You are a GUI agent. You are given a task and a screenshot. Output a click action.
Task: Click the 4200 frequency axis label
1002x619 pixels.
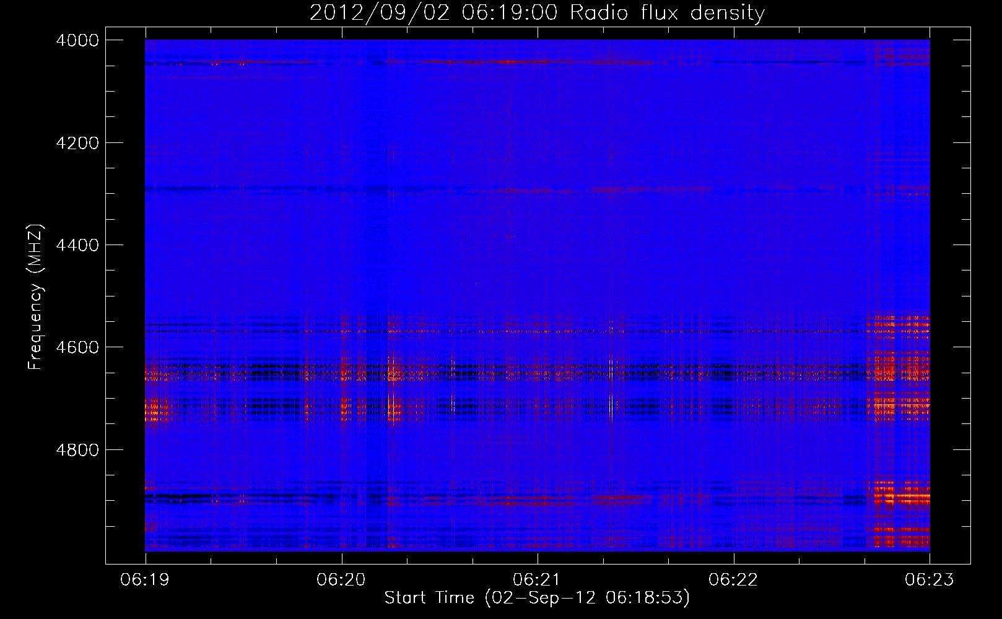click(x=77, y=143)
